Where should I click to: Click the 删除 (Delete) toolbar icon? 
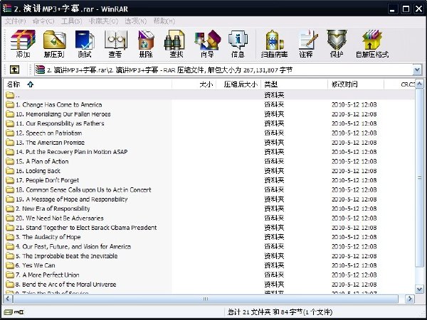(146, 43)
